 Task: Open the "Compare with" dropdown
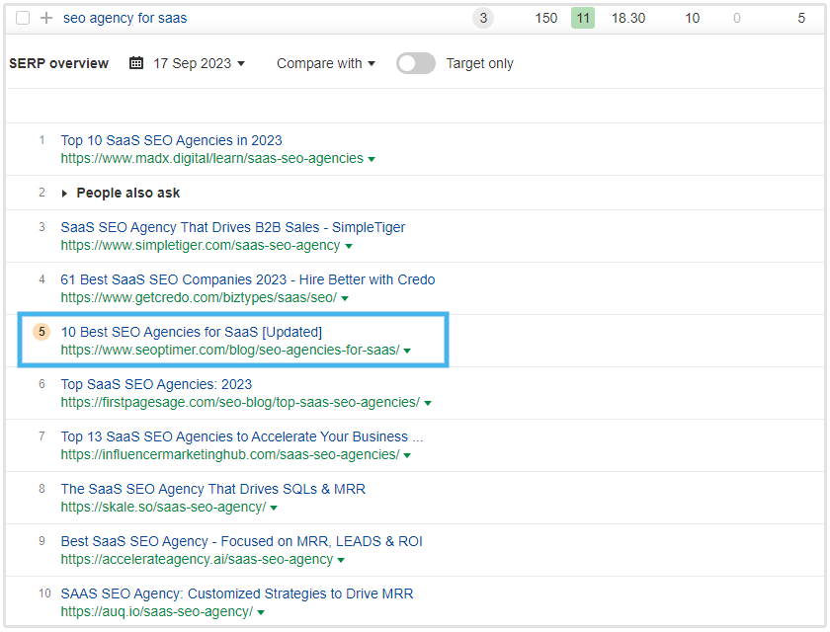[x=324, y=63]
